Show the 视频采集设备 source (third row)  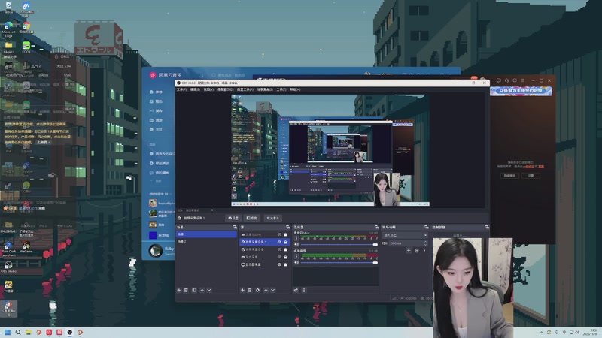[x=279, y=249]
